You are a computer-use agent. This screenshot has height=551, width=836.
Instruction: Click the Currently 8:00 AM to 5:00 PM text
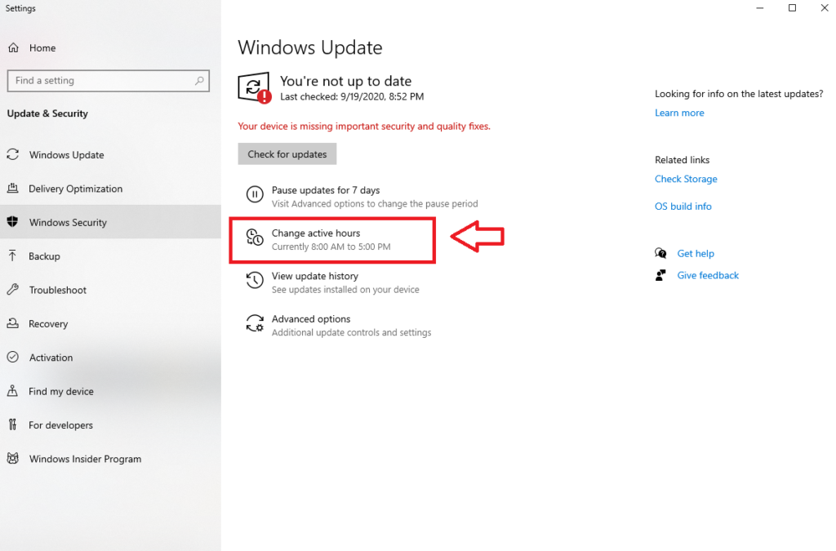(331, 247)
